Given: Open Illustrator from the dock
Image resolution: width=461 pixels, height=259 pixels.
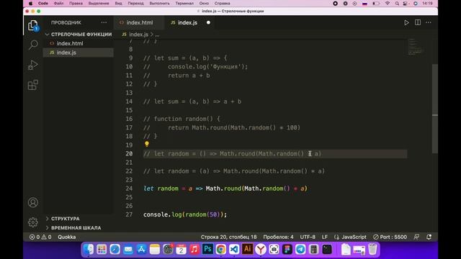Looking at the screenshot, I should click(247, 250).
